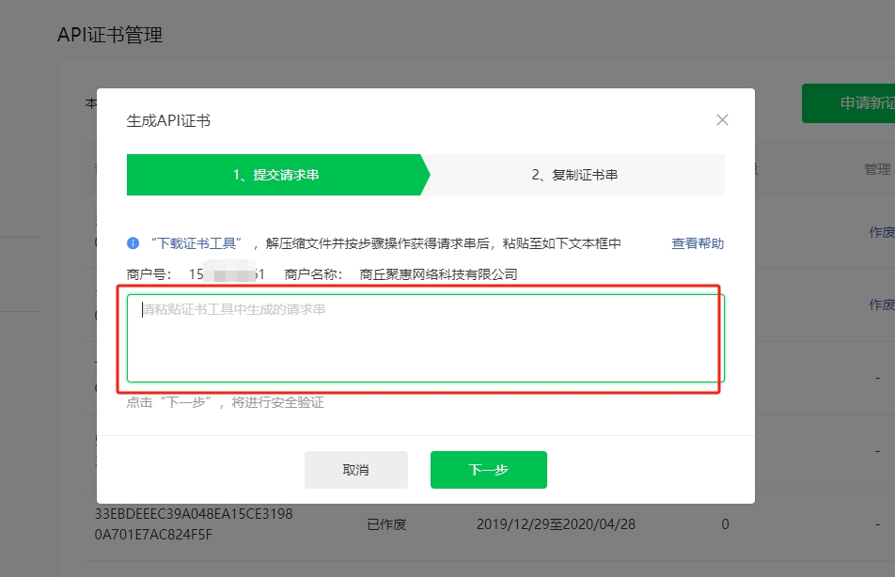Click the 商户号 label

coord(149,274)
